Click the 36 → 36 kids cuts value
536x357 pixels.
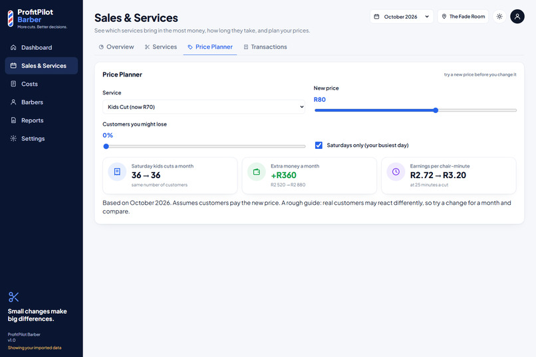(146, 176)
